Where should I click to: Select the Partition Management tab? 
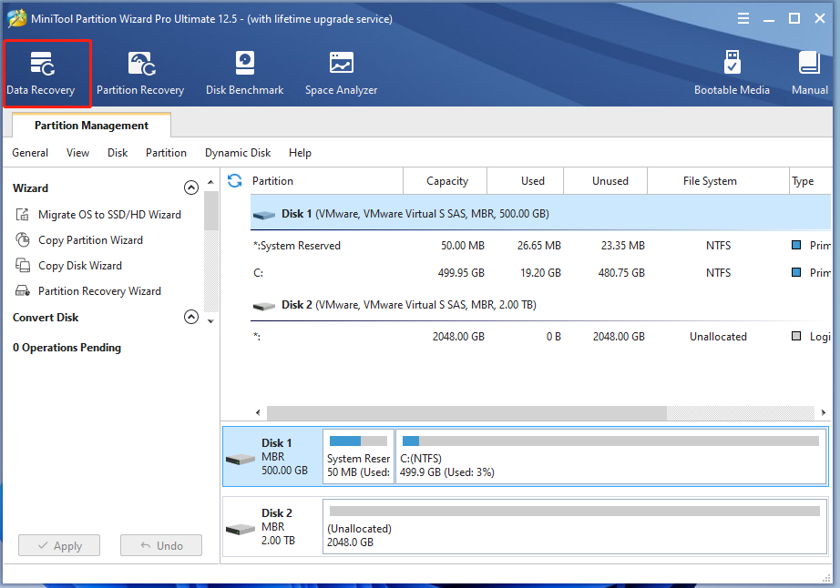[x=92, y=126]
